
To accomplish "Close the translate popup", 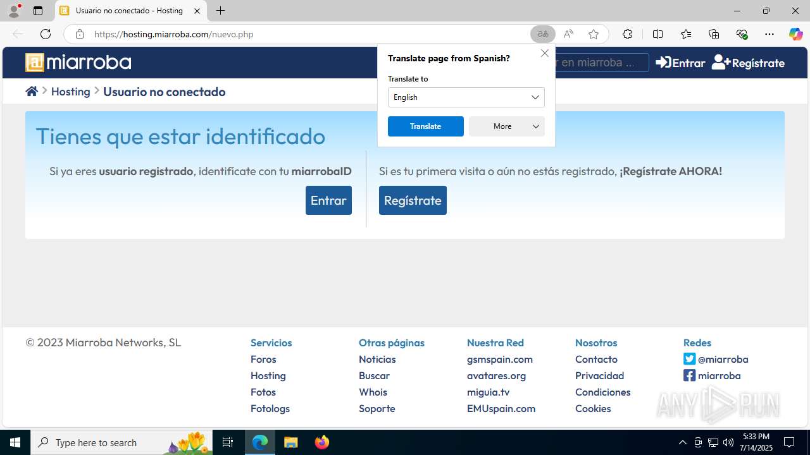I will pos(545,53).
